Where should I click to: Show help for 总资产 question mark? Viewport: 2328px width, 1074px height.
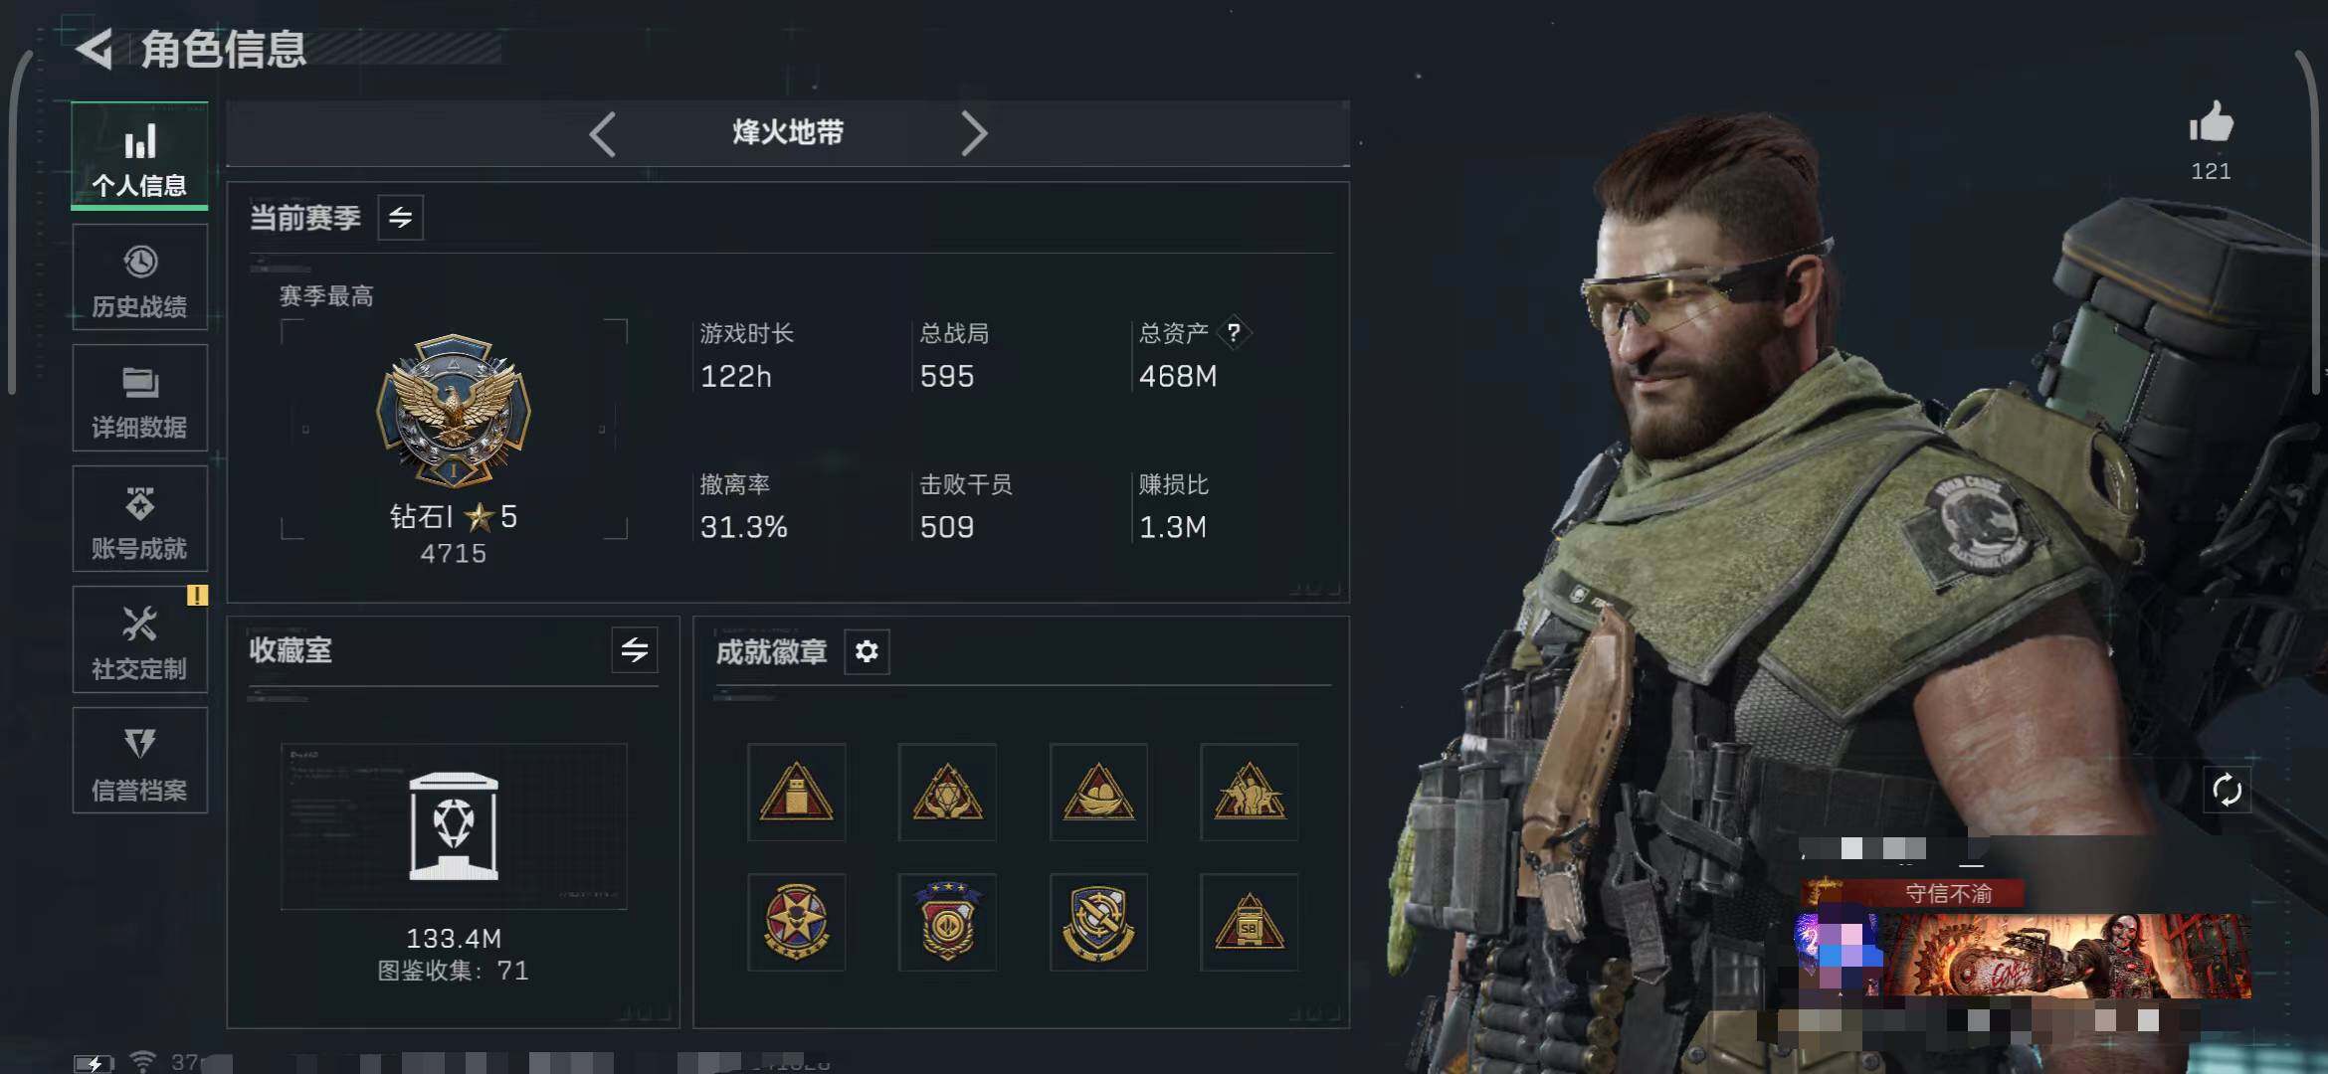click(1234, 332)
